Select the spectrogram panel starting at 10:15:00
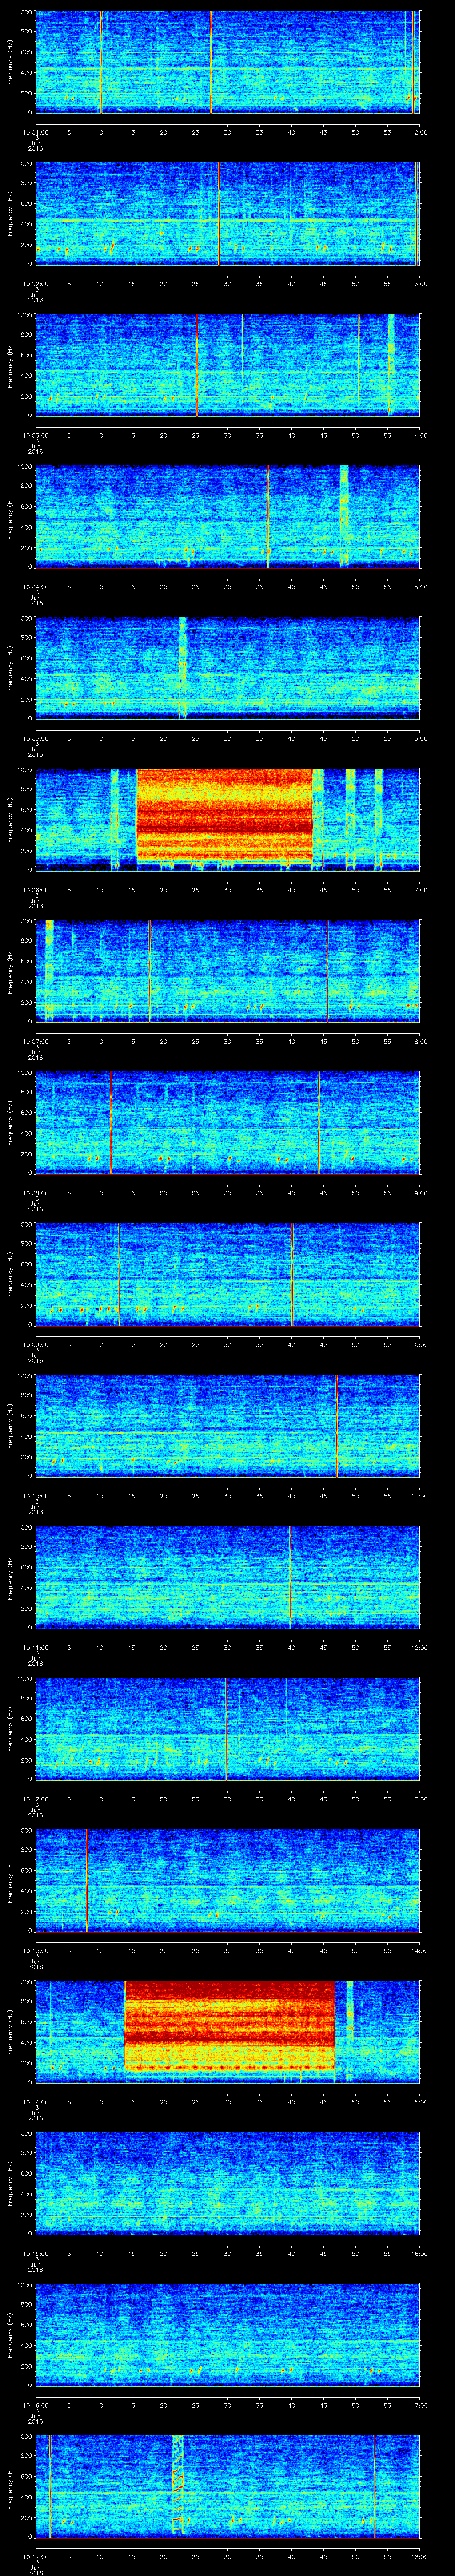 tap(228, 2183)
